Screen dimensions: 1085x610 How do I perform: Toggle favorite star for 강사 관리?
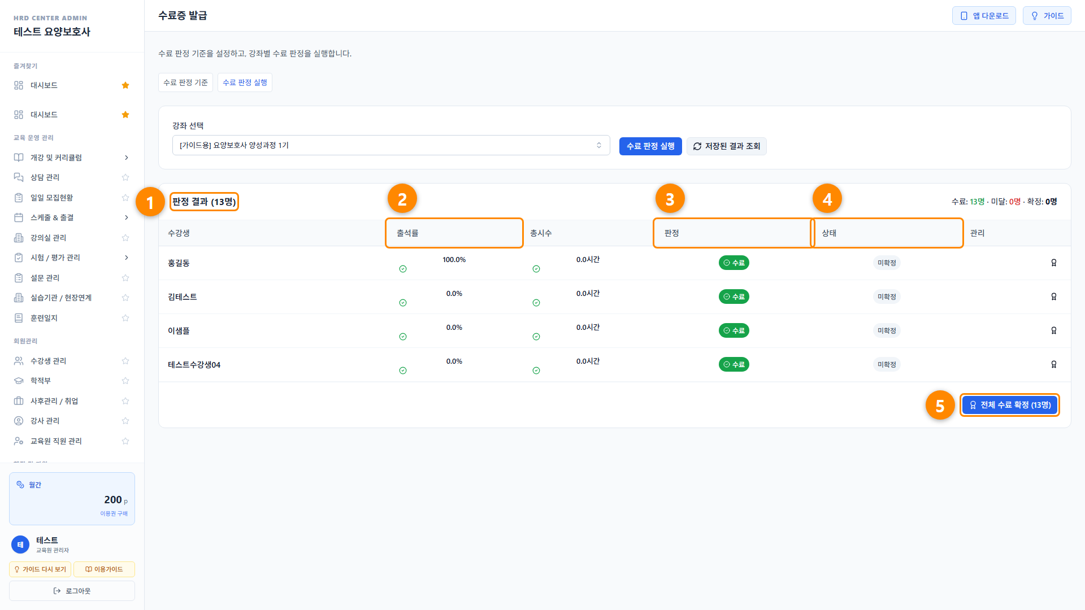pos(125,421)
